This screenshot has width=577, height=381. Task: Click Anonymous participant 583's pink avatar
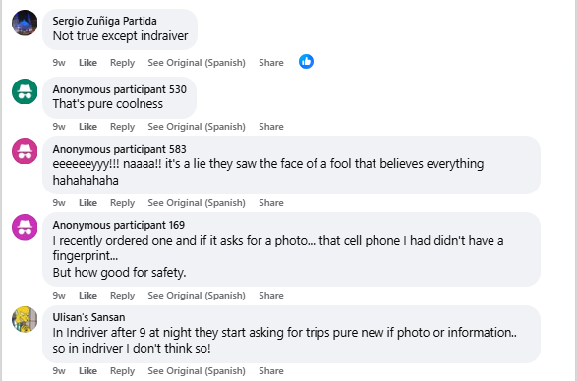(25, 151)
